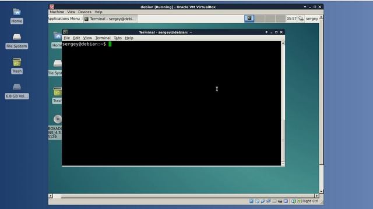Open the Terminal File menu

point(67,38)
